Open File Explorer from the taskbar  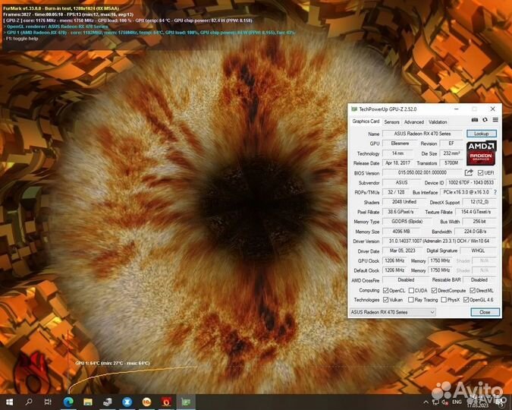click(x=87, y=402)
